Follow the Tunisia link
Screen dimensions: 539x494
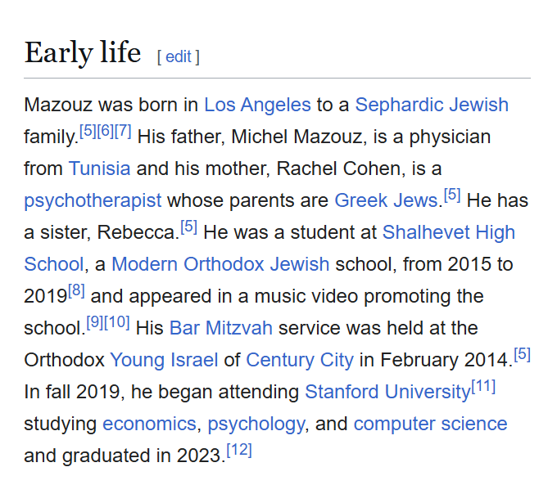pos(99,168)
